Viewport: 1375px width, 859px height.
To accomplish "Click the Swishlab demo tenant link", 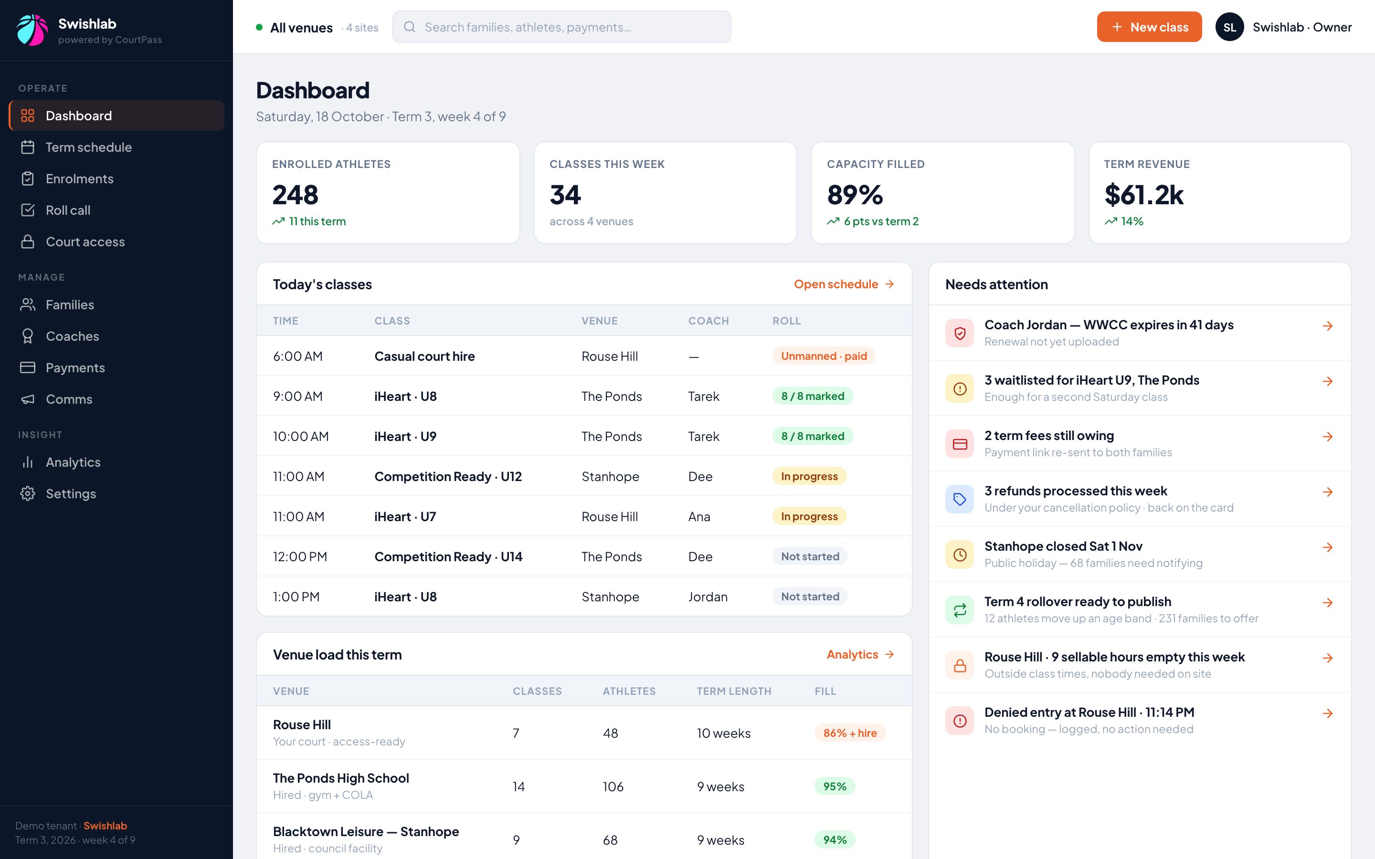I will (105, 826).
